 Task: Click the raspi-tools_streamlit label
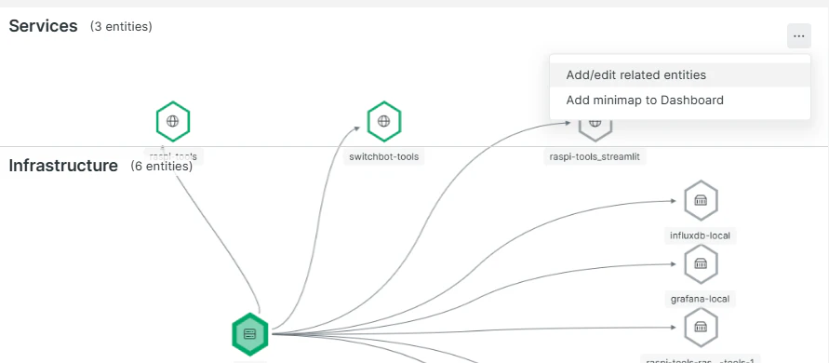coord(595,156)
